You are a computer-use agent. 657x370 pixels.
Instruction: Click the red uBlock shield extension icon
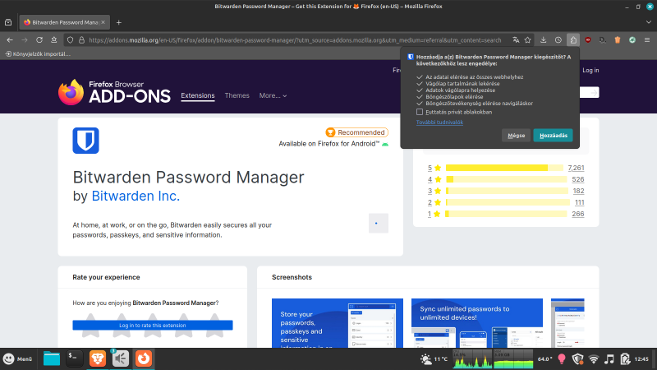tap(588, 39)
